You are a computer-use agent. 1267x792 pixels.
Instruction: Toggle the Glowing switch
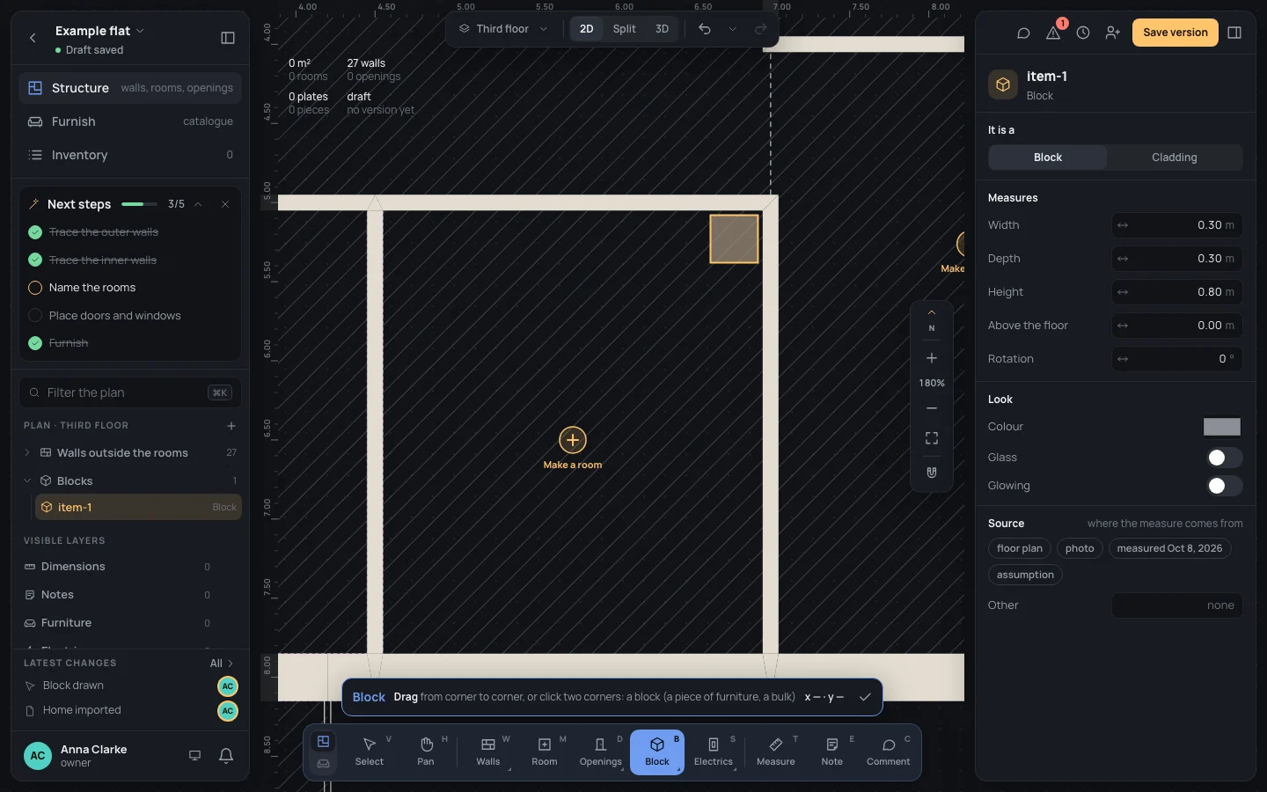(x=1224, y=486)
